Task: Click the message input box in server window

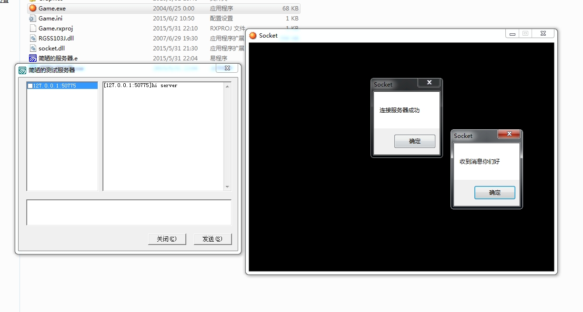Action: point(129,212)
